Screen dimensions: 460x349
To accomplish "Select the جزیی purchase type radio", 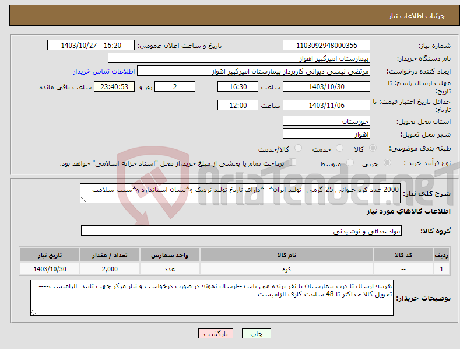I will pyautogui.click(x=387, y=162).
